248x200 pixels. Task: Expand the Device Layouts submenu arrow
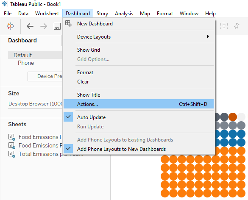208,36
